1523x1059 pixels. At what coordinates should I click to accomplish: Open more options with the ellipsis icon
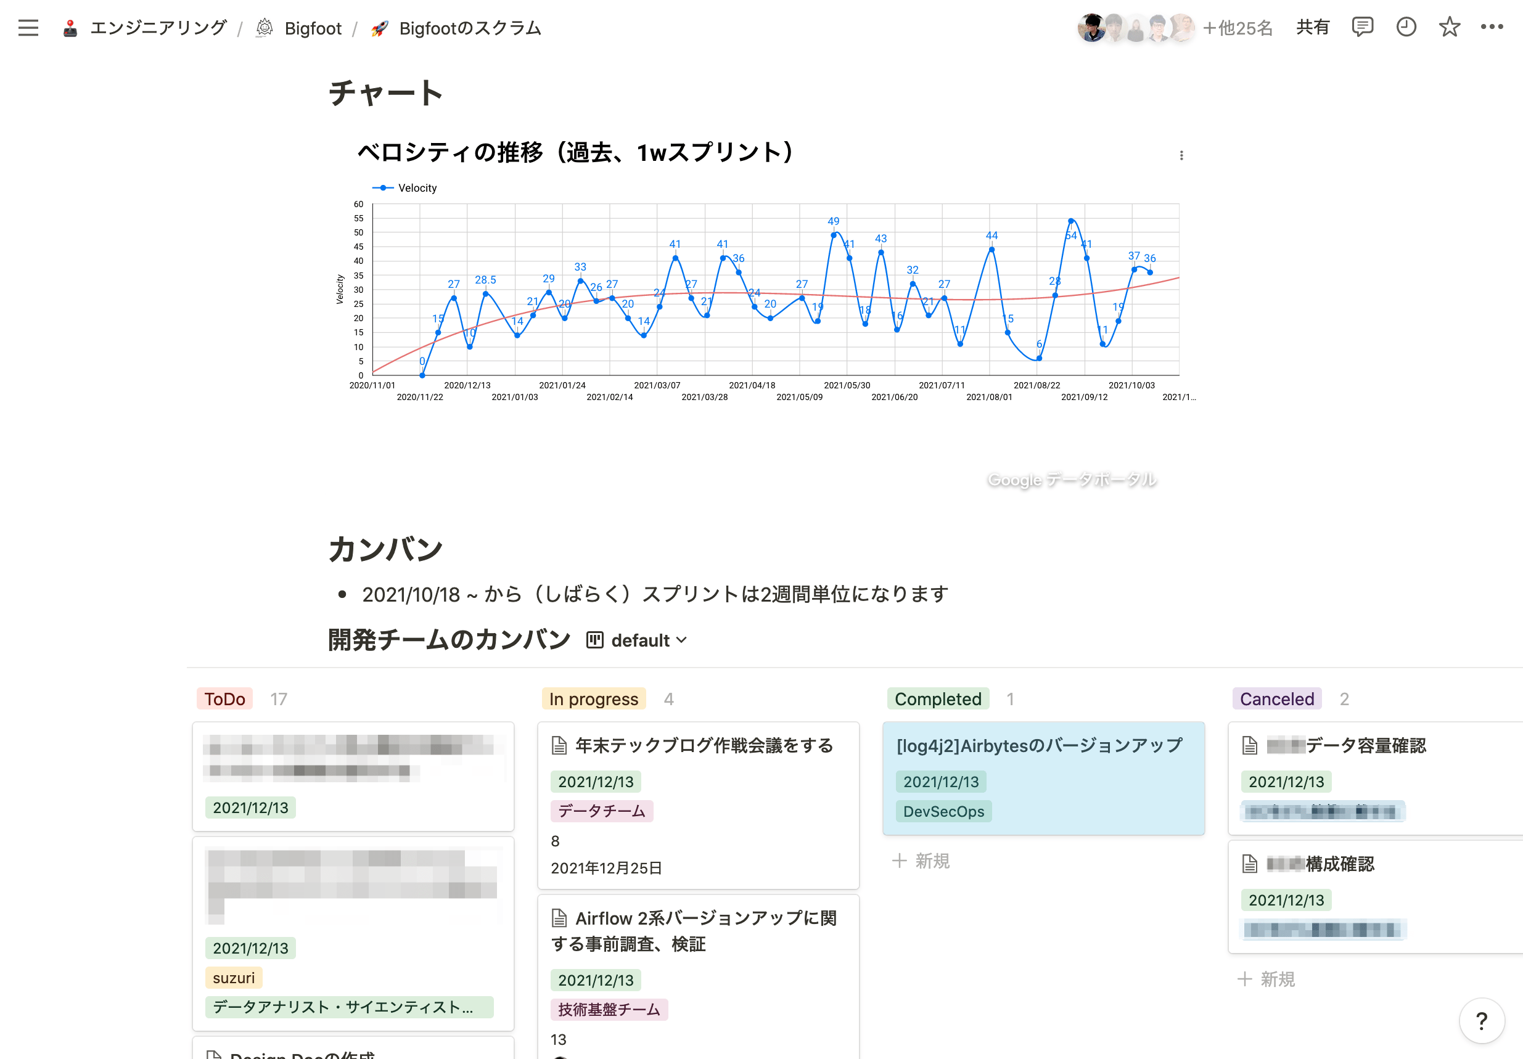pos(1493,28)
